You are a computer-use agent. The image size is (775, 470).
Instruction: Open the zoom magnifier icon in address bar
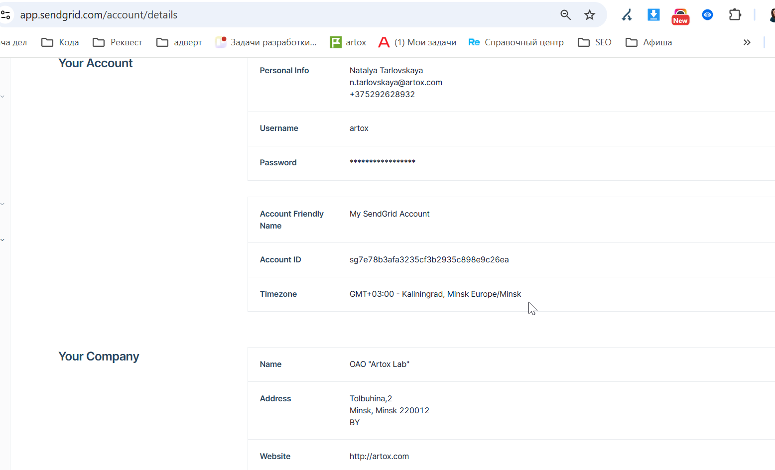coord(565,15)
